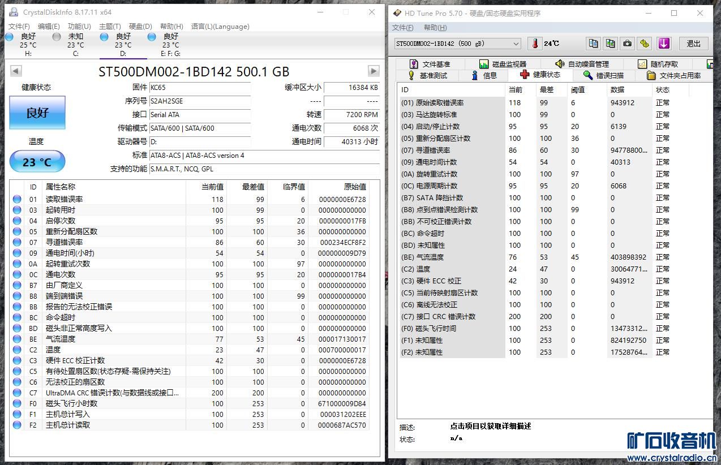Screen dimensions: 721x465
Task: Click the yellow options/settings icon in HD Tune
Action: coord(644,44)
